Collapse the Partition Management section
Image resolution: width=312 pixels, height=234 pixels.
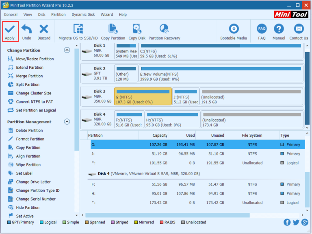(67, 122)
